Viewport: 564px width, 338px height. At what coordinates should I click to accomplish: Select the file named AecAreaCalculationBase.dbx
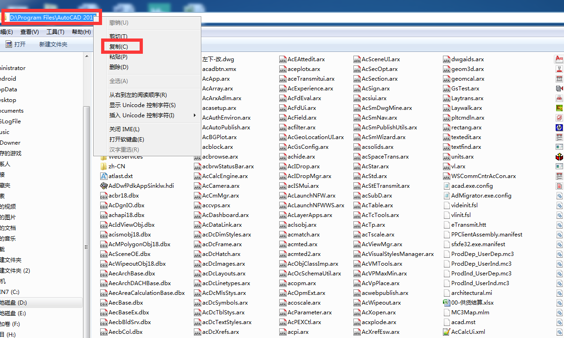pyautogui.click(x=147, y=293)
